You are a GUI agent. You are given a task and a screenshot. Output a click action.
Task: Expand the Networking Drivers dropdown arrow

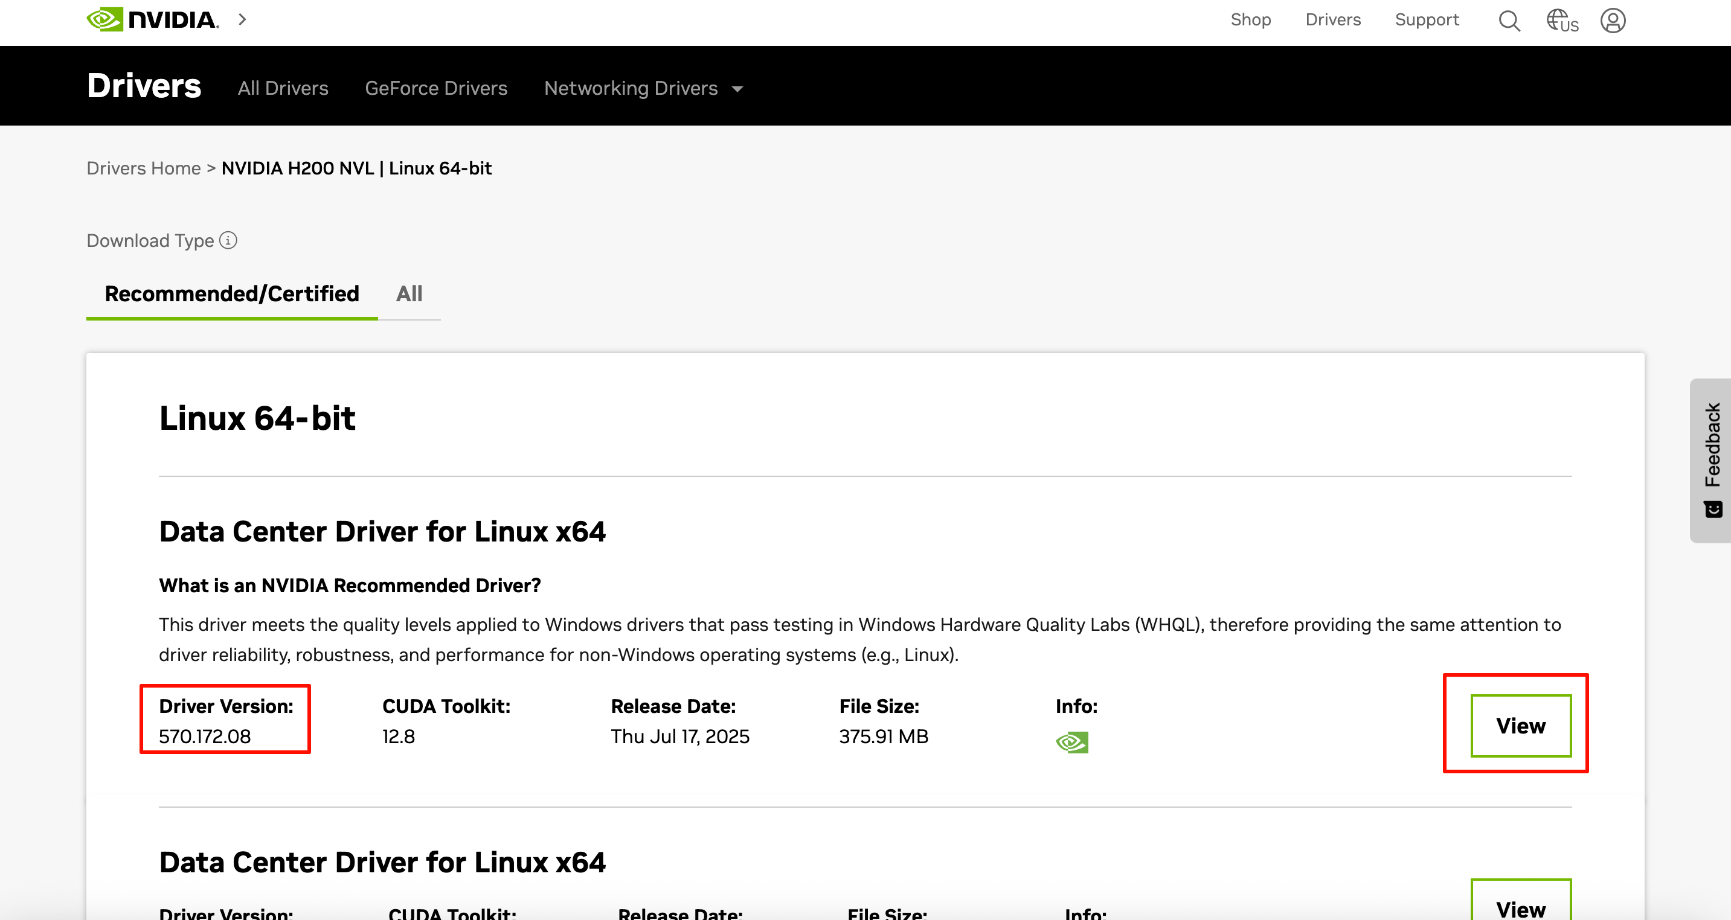(737, 89)
